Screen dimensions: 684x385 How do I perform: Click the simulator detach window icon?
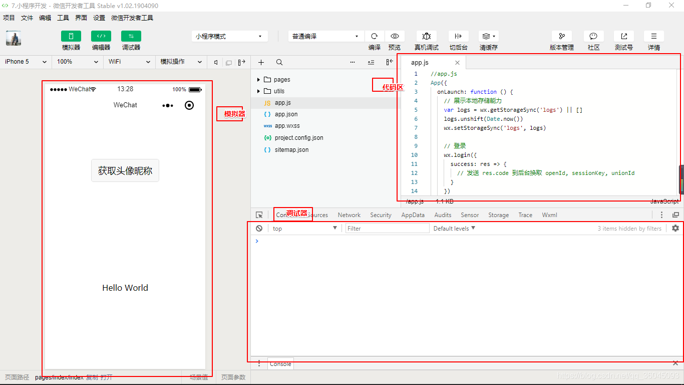[229, 63]
